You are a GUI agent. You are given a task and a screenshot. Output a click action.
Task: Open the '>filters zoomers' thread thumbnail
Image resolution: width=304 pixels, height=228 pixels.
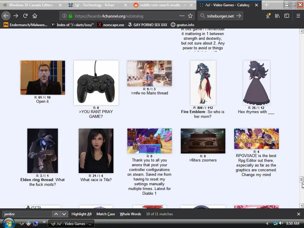[x=203, y=141]
